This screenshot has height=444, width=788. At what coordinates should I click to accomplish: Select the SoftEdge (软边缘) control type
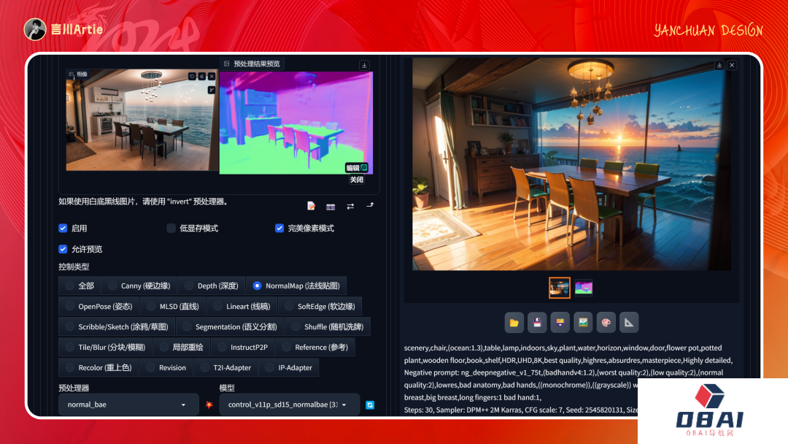point(320,306)
